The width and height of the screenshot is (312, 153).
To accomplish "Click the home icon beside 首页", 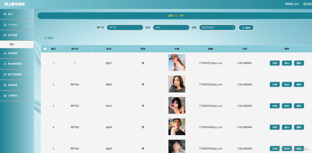I will (x=5, y=14).
